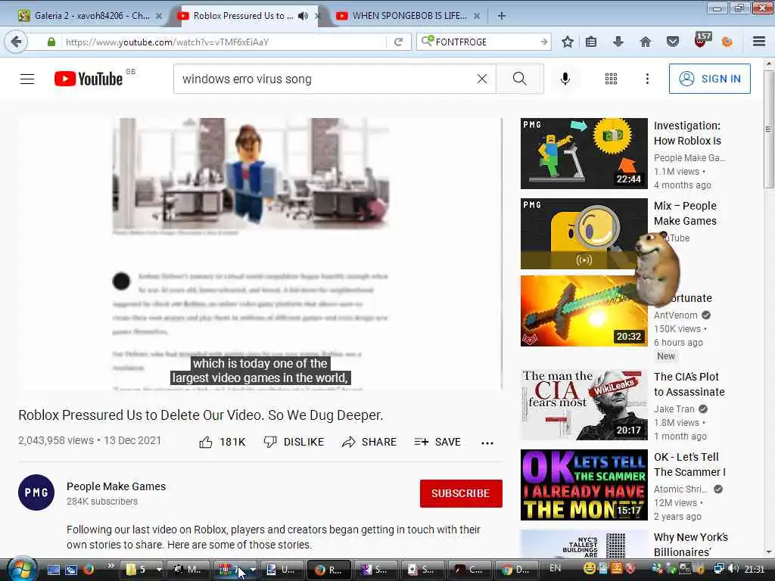Click the search bar go arrow
The image size is (775, 581).
pyautogui.click(x=543, y=42)
